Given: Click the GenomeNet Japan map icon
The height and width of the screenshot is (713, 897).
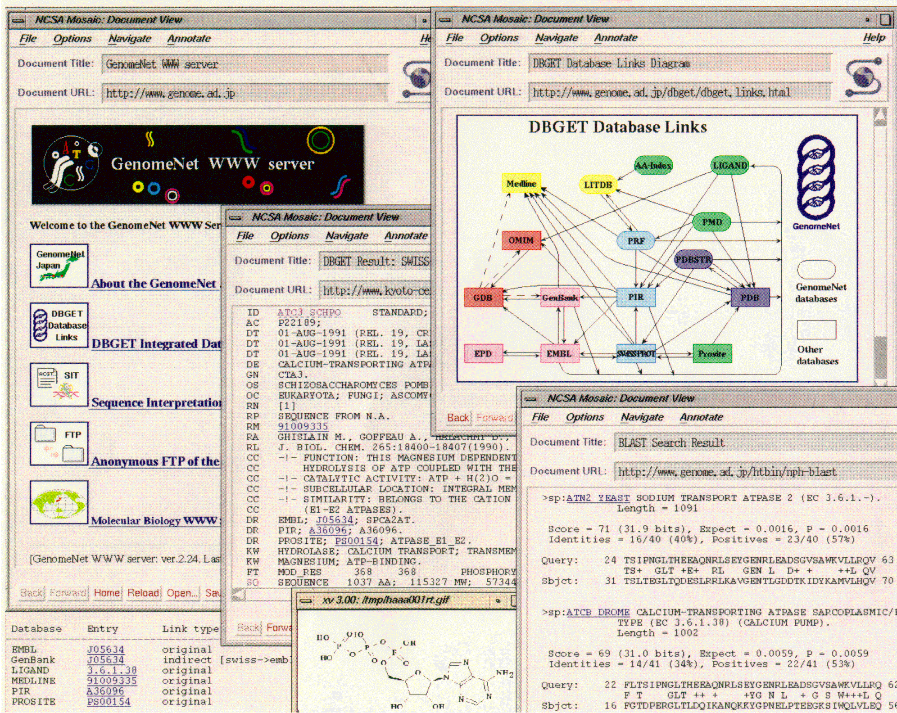Looking at the screenshot, I should point(59,266).
